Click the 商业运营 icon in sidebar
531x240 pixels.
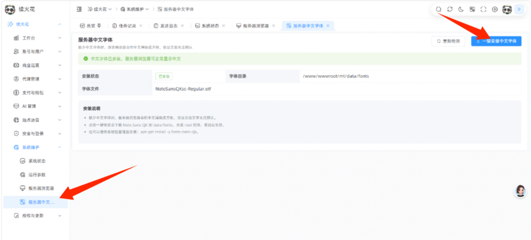(16, 65)
